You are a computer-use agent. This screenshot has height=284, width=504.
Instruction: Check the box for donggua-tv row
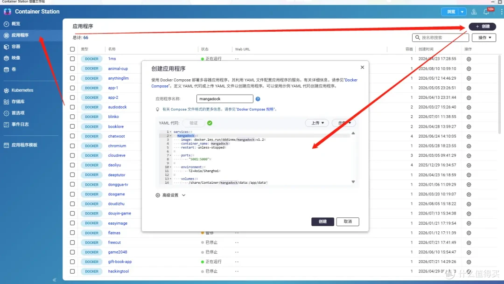[72, 184]
